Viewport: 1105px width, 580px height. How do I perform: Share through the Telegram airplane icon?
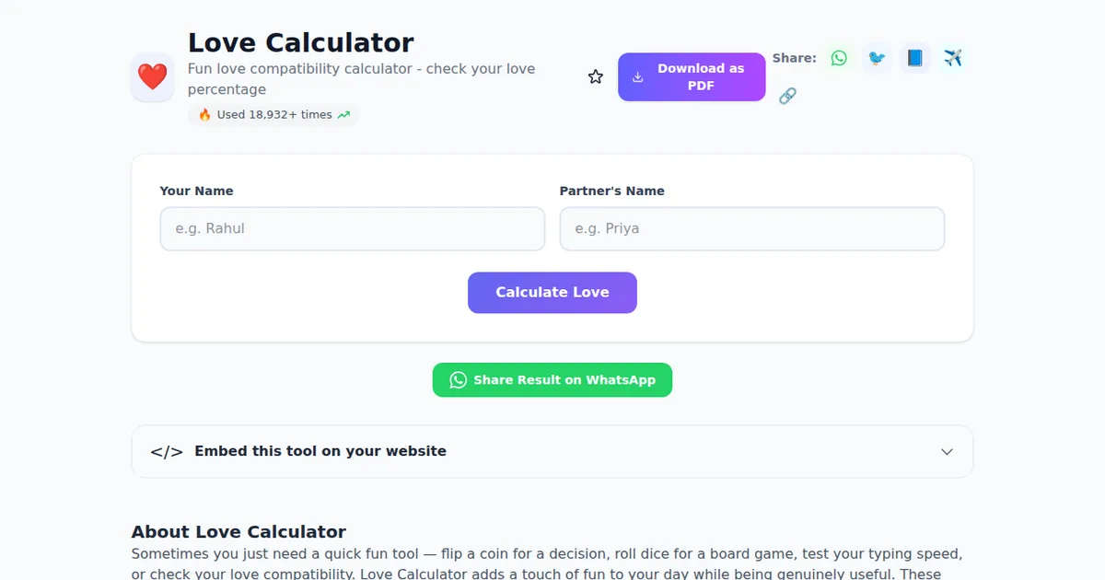(953, 57)
